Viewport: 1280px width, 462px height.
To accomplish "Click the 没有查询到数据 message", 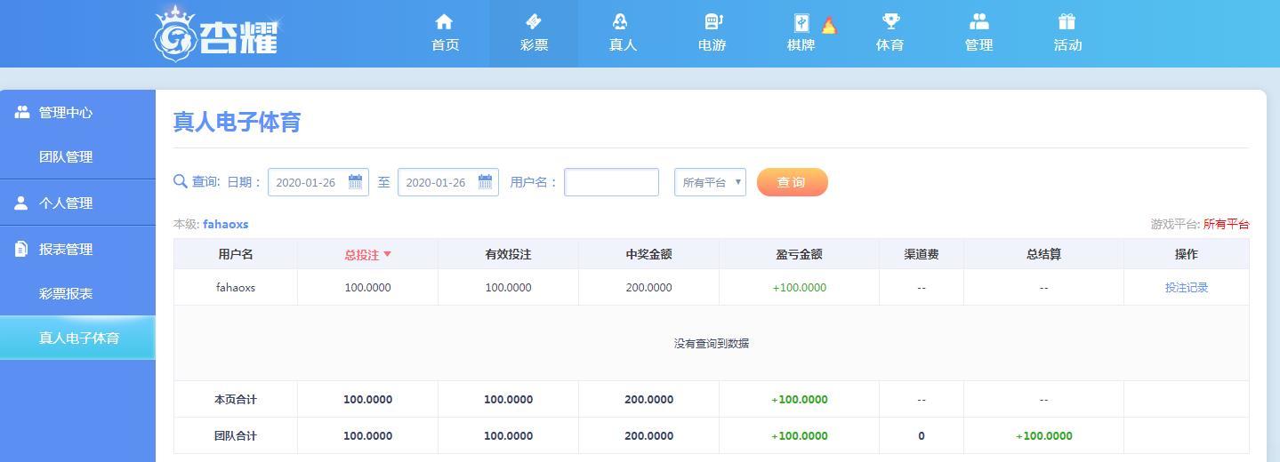I will pos(711,344).
